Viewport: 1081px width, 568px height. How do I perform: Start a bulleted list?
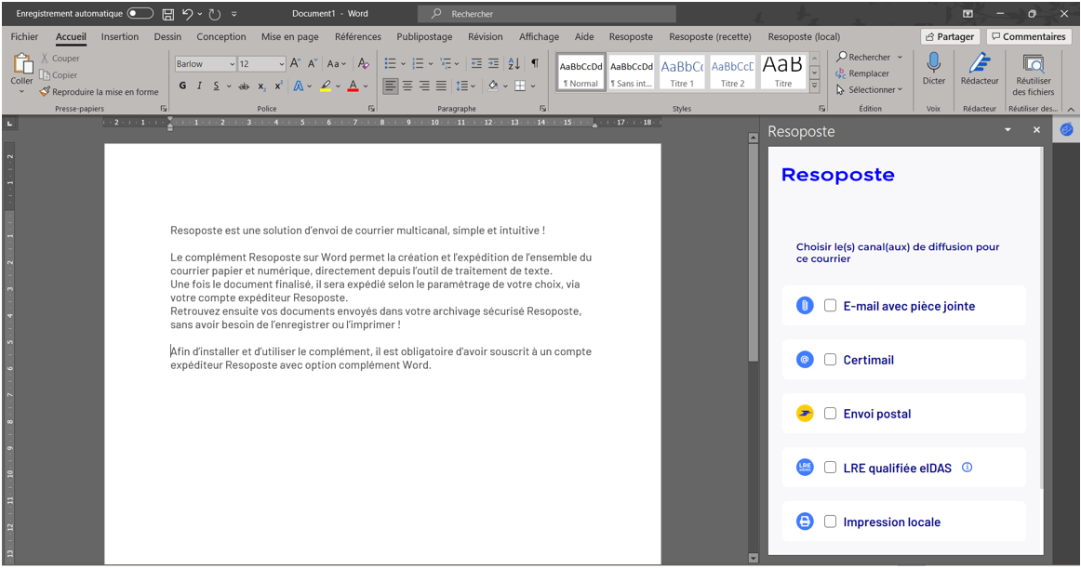(x=390, y=63)
